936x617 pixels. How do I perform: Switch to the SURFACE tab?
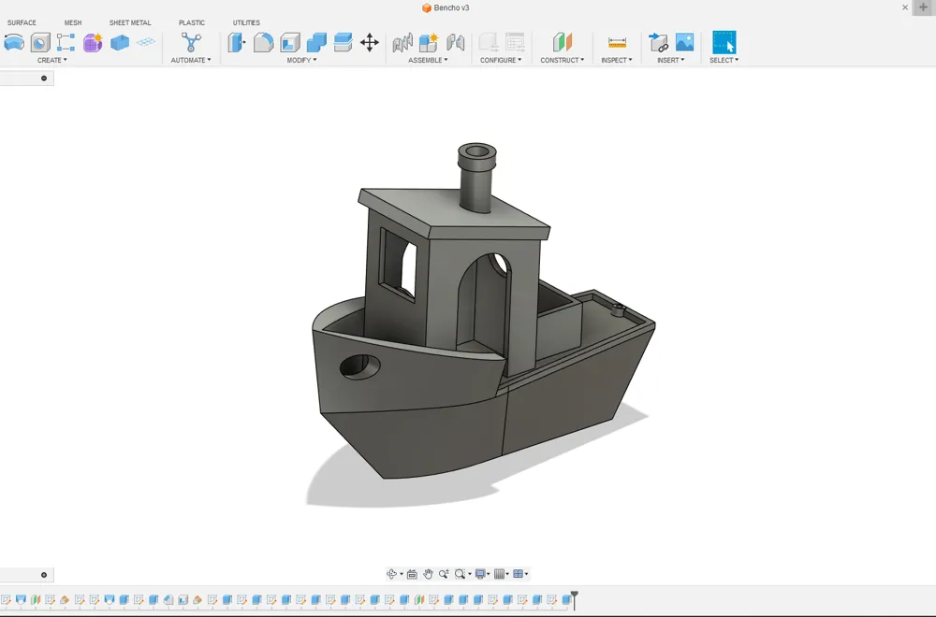point(22,22)
